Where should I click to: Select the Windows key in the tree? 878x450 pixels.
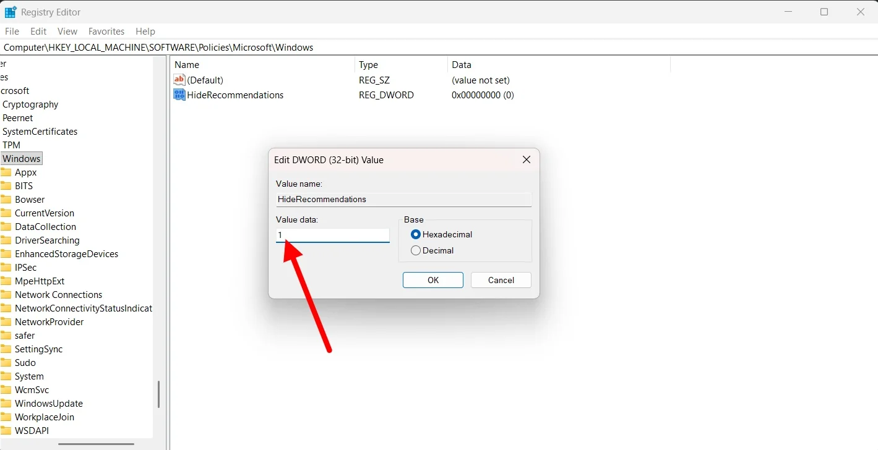22,159
